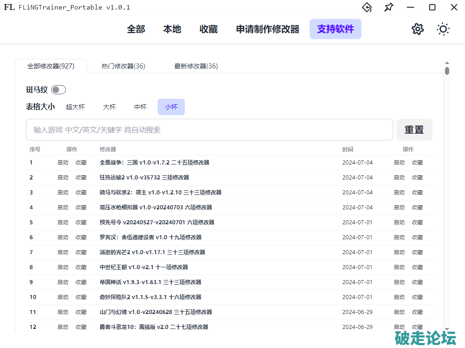This screenshot has height=348, width=465.
Task: Start 中世纪王朝 trainer with right 启动
Action: (399, 267)
